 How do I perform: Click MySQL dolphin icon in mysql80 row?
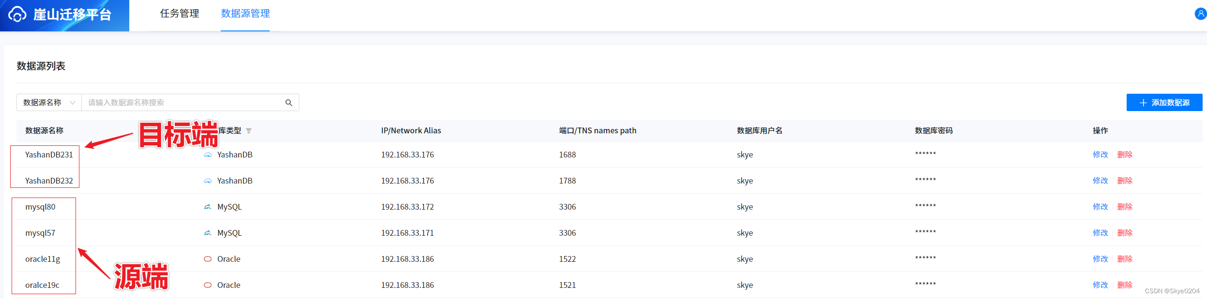(208, 207)
